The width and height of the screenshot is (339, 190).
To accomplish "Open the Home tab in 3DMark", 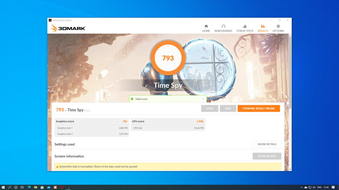I will (206, 28).
